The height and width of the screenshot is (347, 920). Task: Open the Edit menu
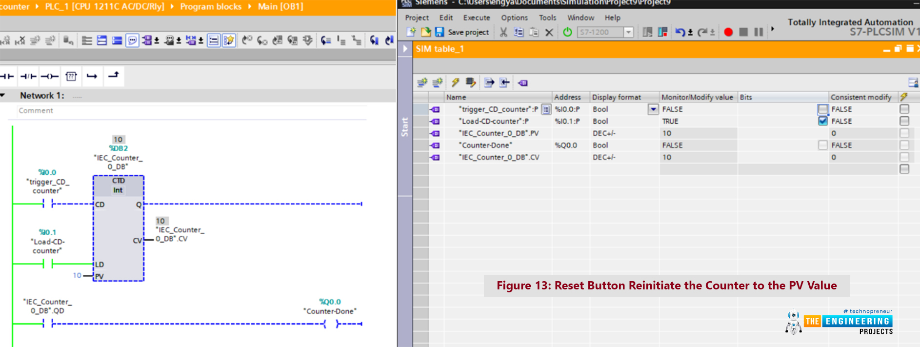446,18
